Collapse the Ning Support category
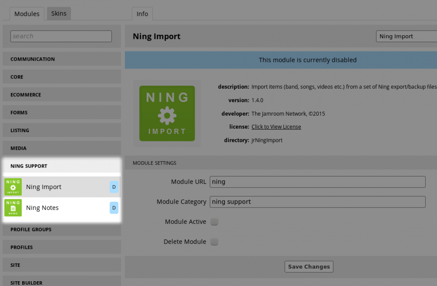 point(62,166)
